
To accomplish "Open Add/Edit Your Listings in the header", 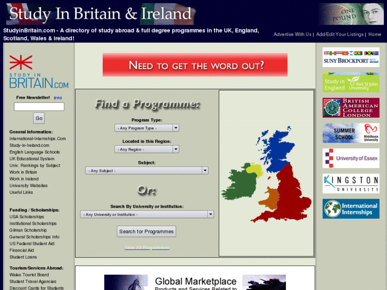I will [x=340, y=34].
